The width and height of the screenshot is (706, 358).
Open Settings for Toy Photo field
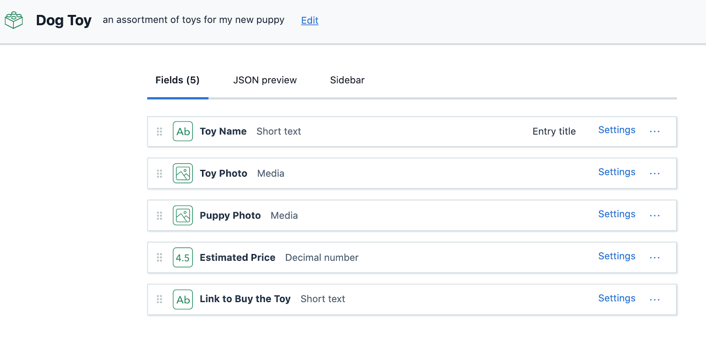pyautogui.click(x=617, y=172)
